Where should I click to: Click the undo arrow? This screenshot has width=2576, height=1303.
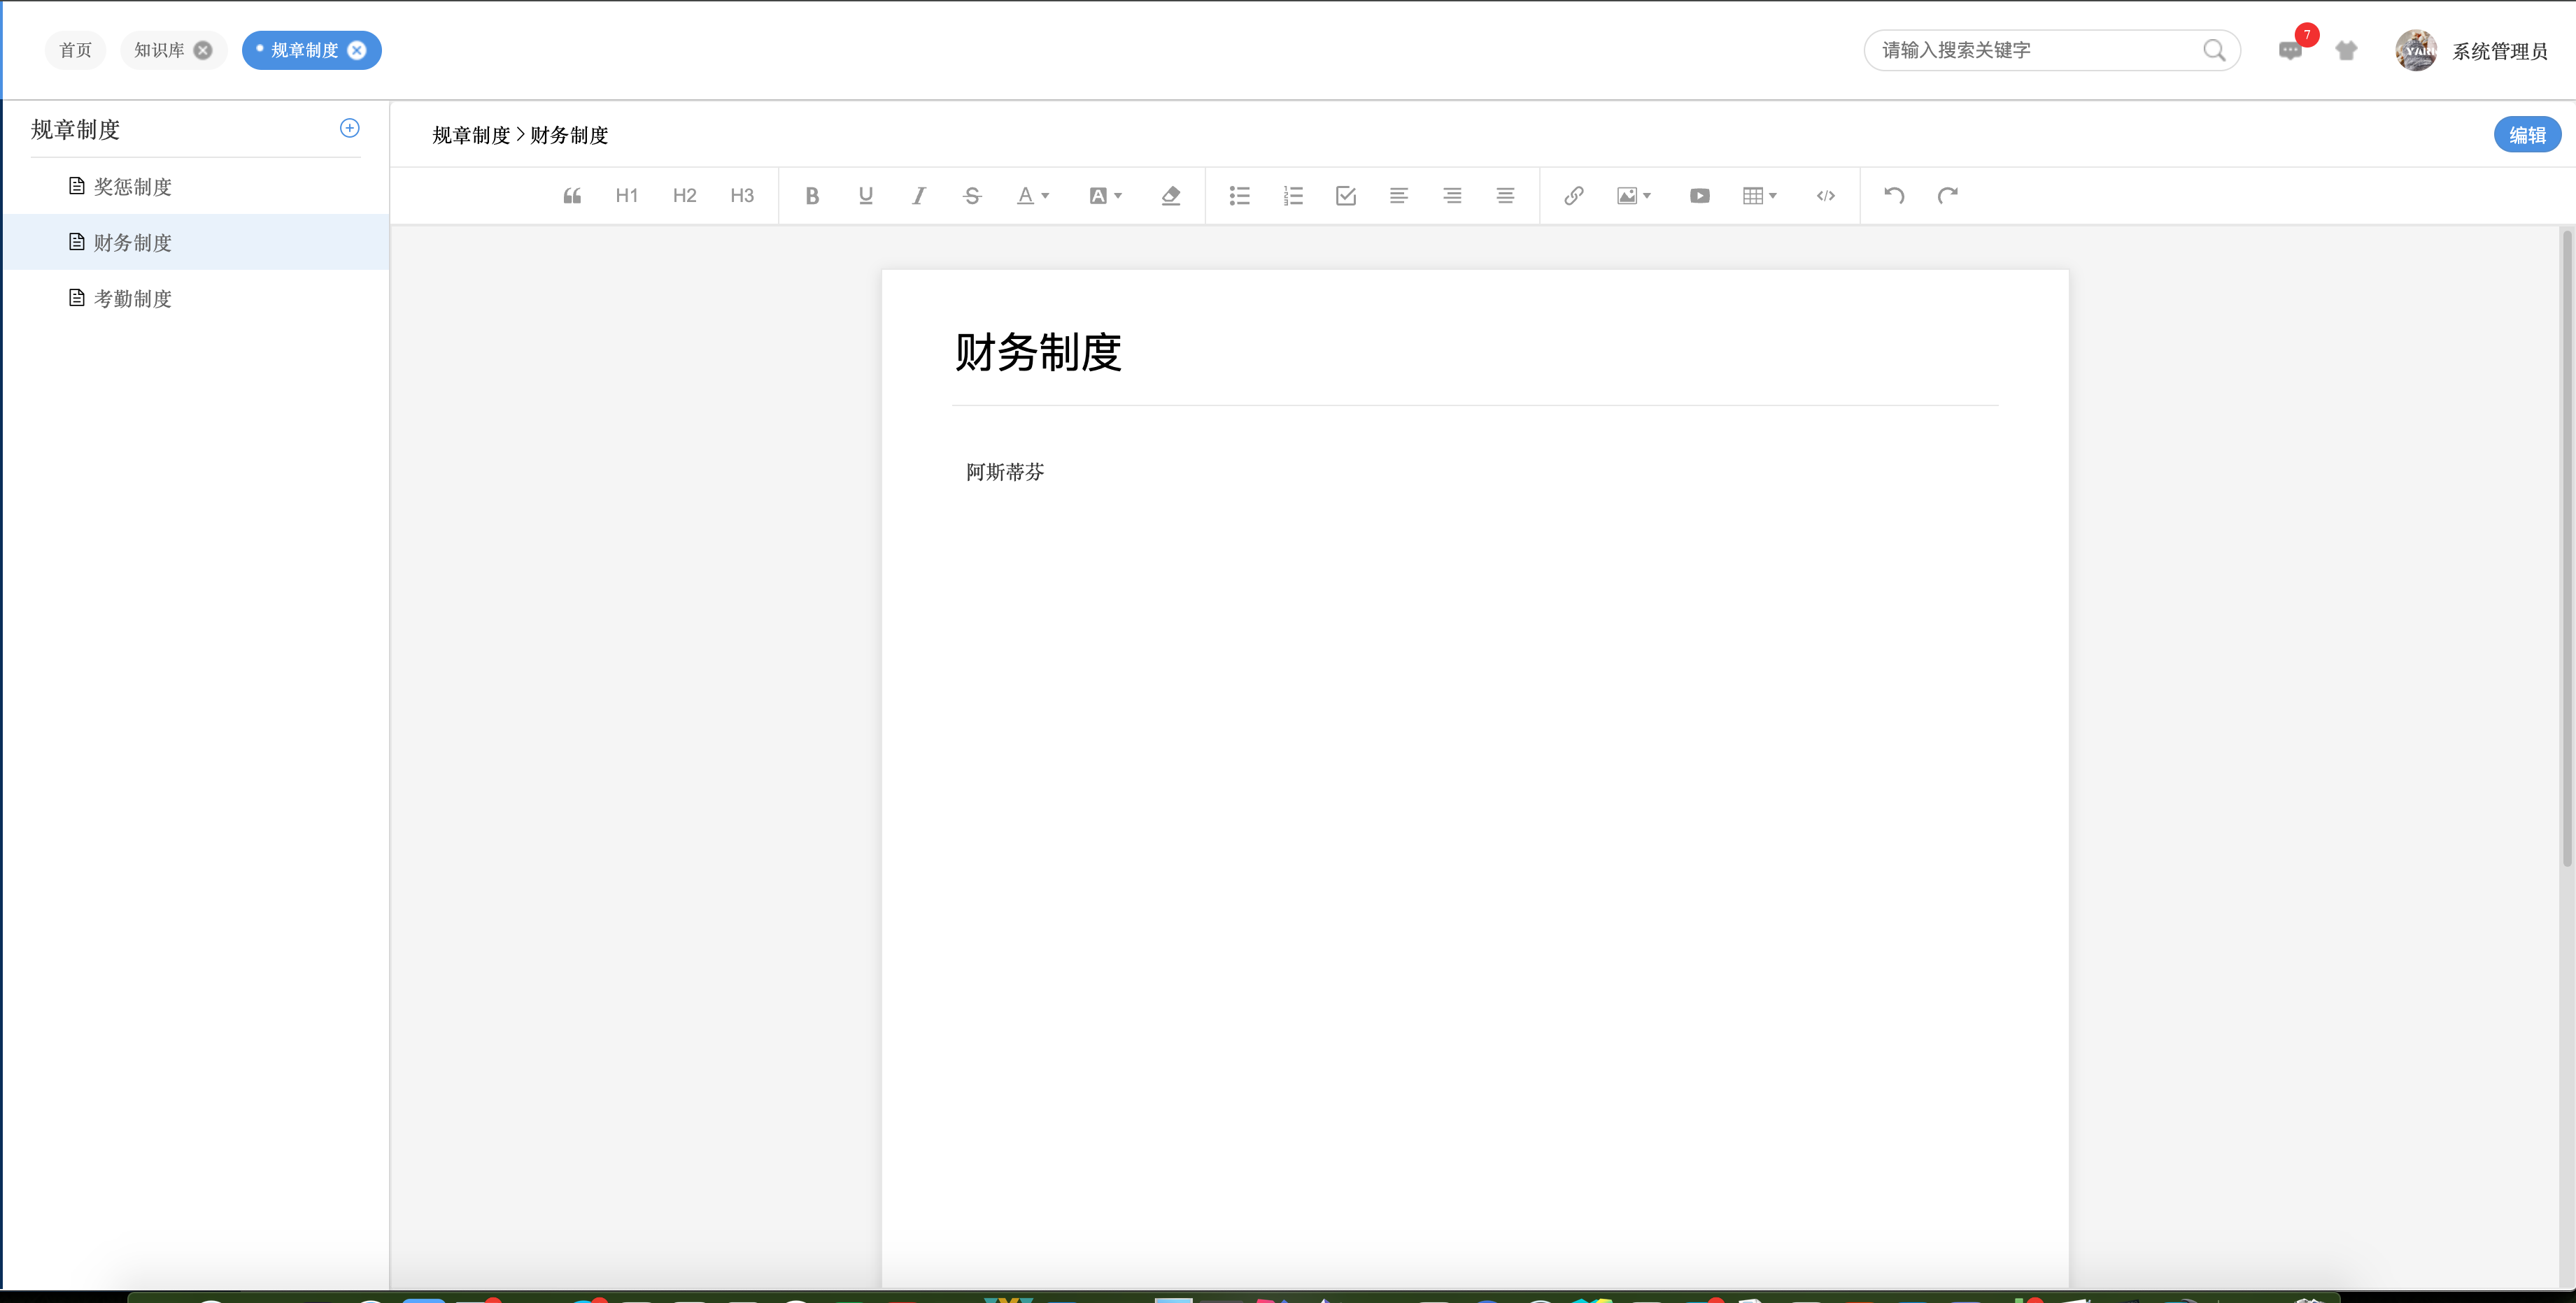1894,196
